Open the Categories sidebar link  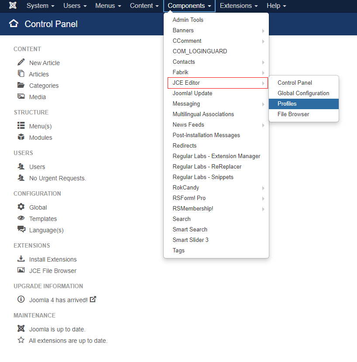[44, 86]
